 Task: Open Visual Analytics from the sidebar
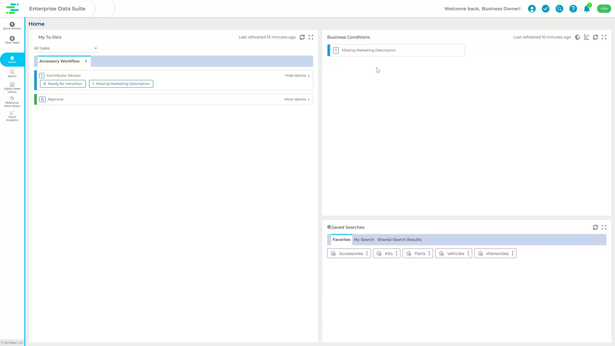(12, 116)
